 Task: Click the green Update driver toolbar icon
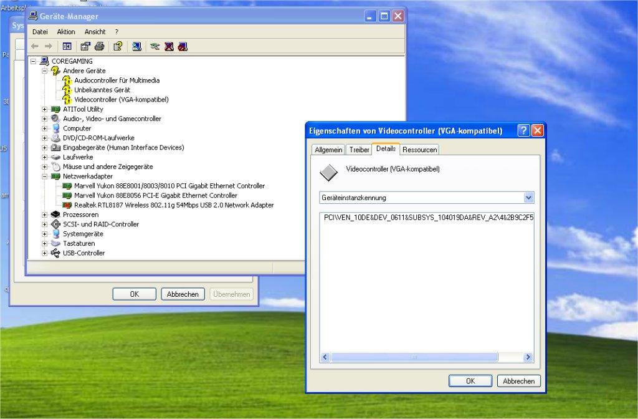(155, 46)
